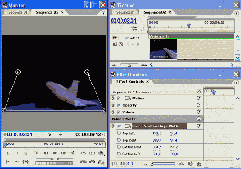This screenshot has height=169, width=241.
Task: Set Out point in Monitor
Action: click(x=17, y=153)
